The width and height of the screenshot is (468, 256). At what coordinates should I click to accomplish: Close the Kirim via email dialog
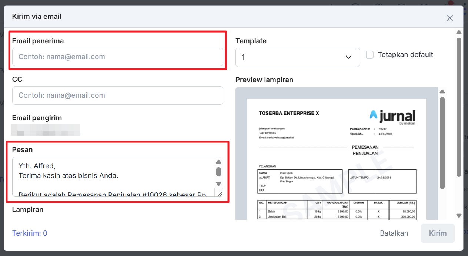point(449,18)
